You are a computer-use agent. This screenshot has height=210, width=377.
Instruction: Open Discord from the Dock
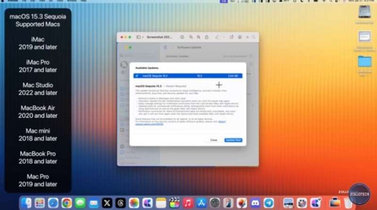point(255,203)
